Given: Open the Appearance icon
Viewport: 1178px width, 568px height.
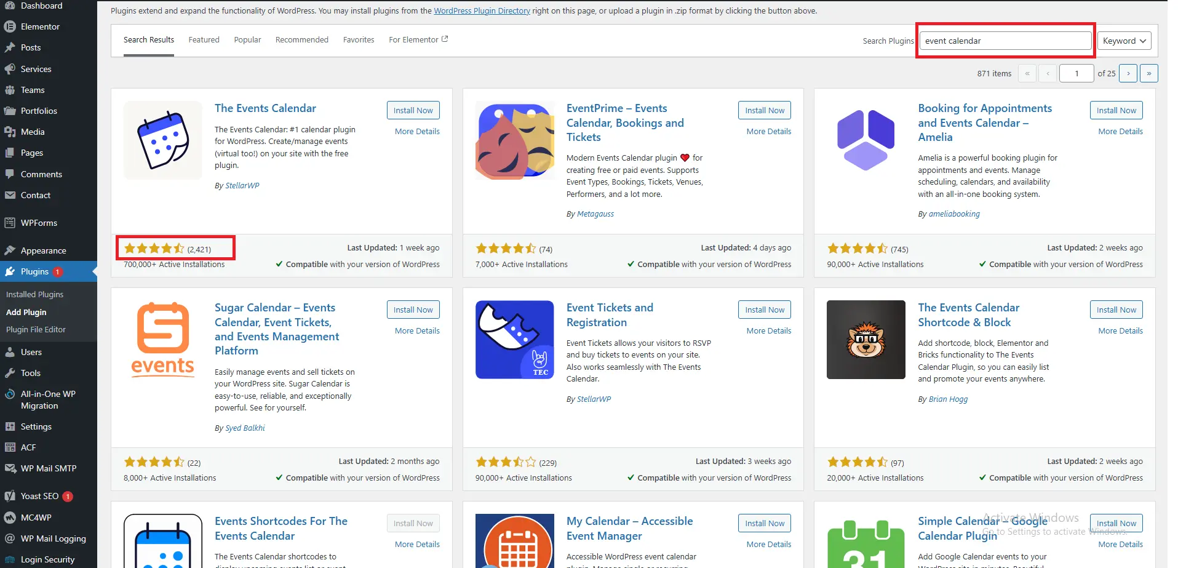Looking at the screenshot, I should click(10, 250).
